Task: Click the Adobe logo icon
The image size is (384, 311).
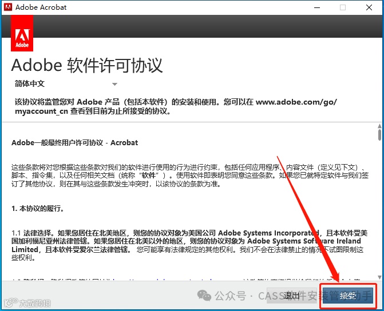Action: tap(22, 33)
